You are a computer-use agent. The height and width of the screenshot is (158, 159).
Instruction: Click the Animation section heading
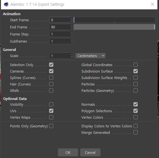pos(12,14)
